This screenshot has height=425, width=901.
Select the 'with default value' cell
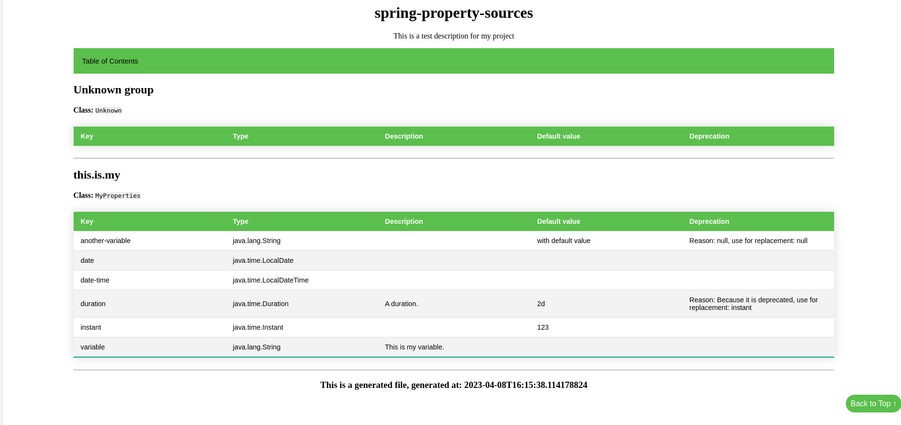[607, 241]
